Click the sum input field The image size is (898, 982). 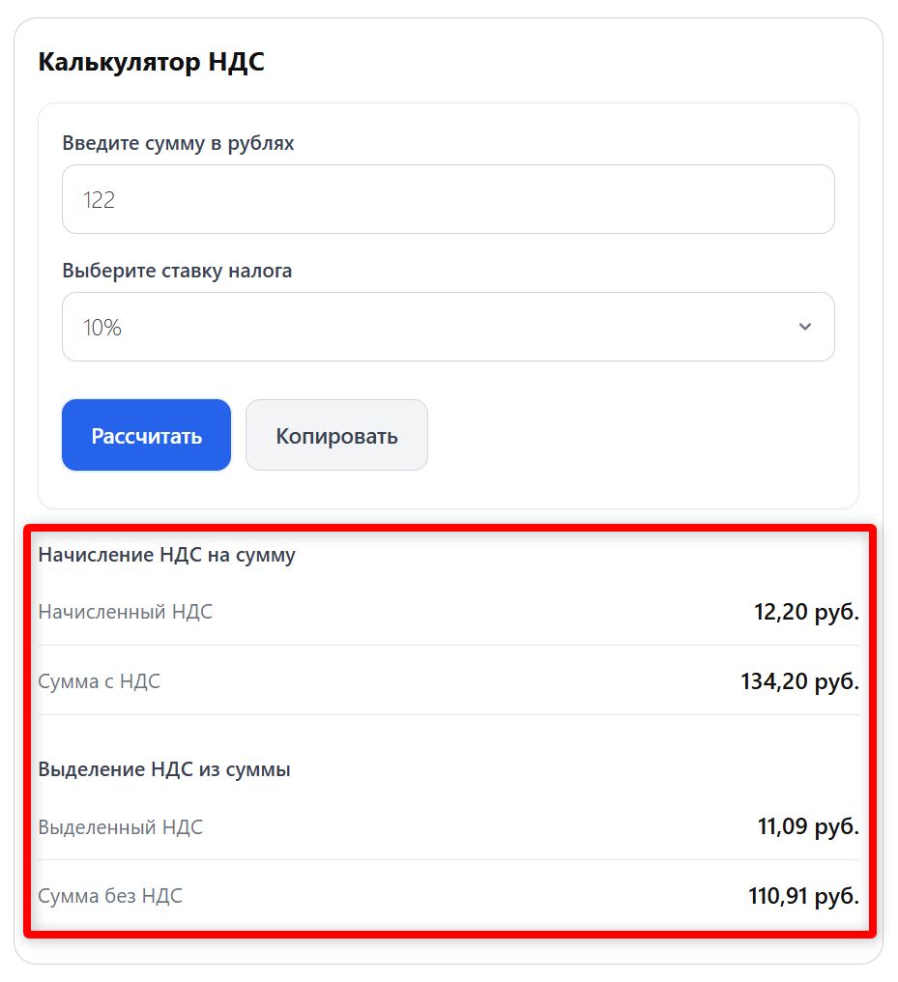coord(448,199)
